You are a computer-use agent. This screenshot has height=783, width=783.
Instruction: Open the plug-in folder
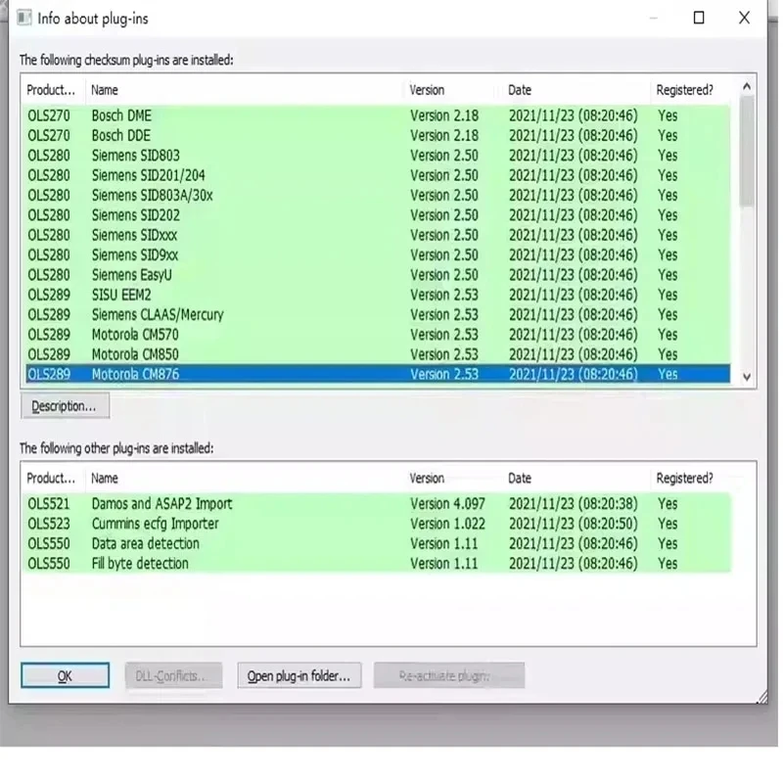tap(299, 675)
